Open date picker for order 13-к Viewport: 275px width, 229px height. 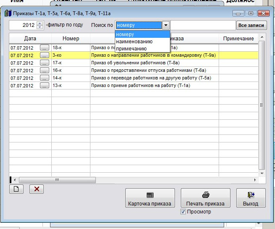coord(45,85)
